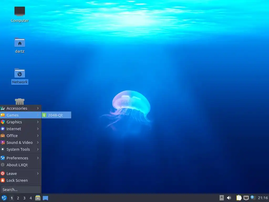
Task: Expand the Internet submenu arrow
Action: (38, 129)
